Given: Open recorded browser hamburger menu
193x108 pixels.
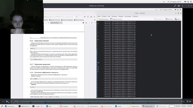Looking at the screenshot, I should tap(94, 17).
